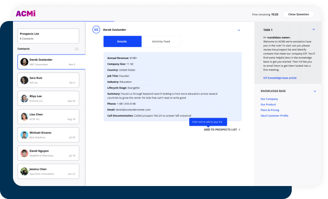
Task: Click the AquaTech Innovations company label
Action: tap(42, 174)
